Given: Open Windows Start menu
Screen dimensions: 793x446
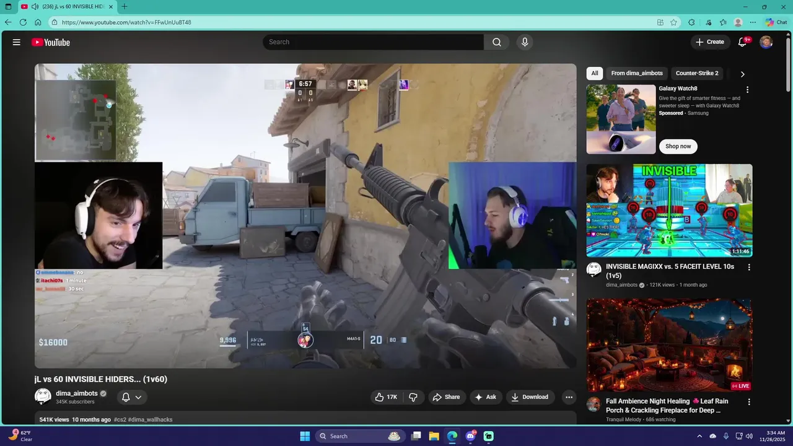Looking at the screenshot, I should [x=305, y=436].
